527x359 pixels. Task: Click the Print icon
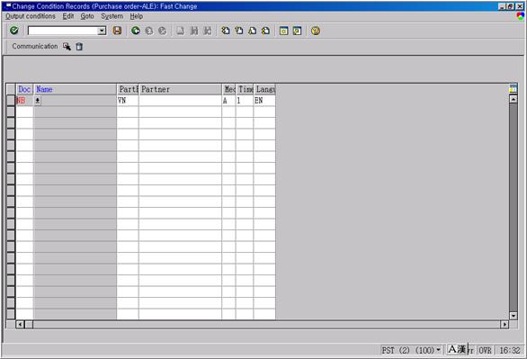coord(181,31)
